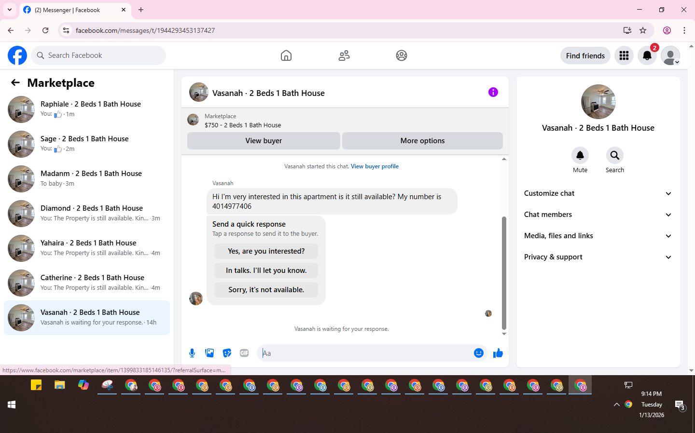The height and width of the screenshot is (433, 695).
Task: Bookmark this page with the star icon
Action: 643,30
